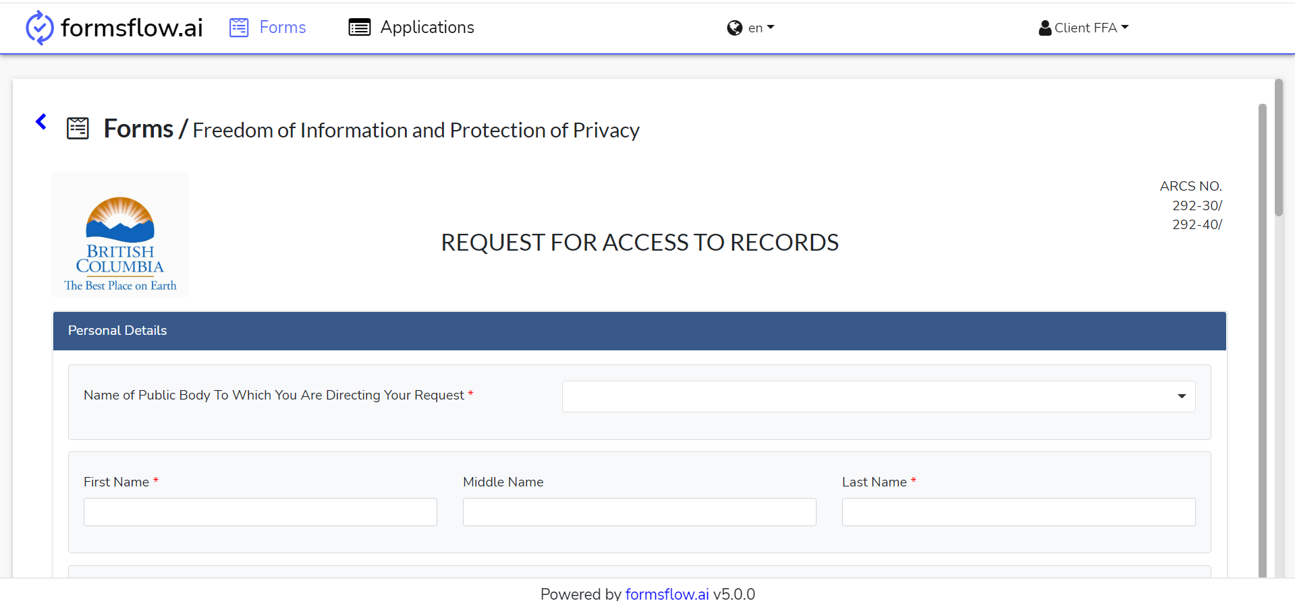Click the Last Name label
The image size is (1295, 601).
pos(875,482)
